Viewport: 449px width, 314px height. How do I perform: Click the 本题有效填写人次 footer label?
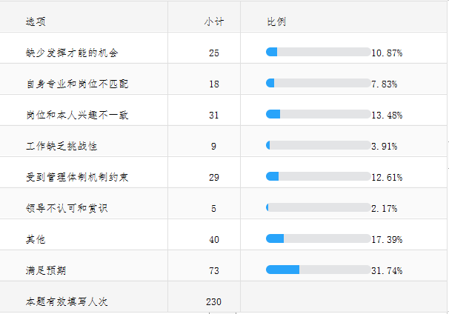(68, 302)
